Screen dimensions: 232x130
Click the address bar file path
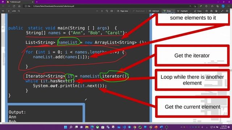(54, 6)
